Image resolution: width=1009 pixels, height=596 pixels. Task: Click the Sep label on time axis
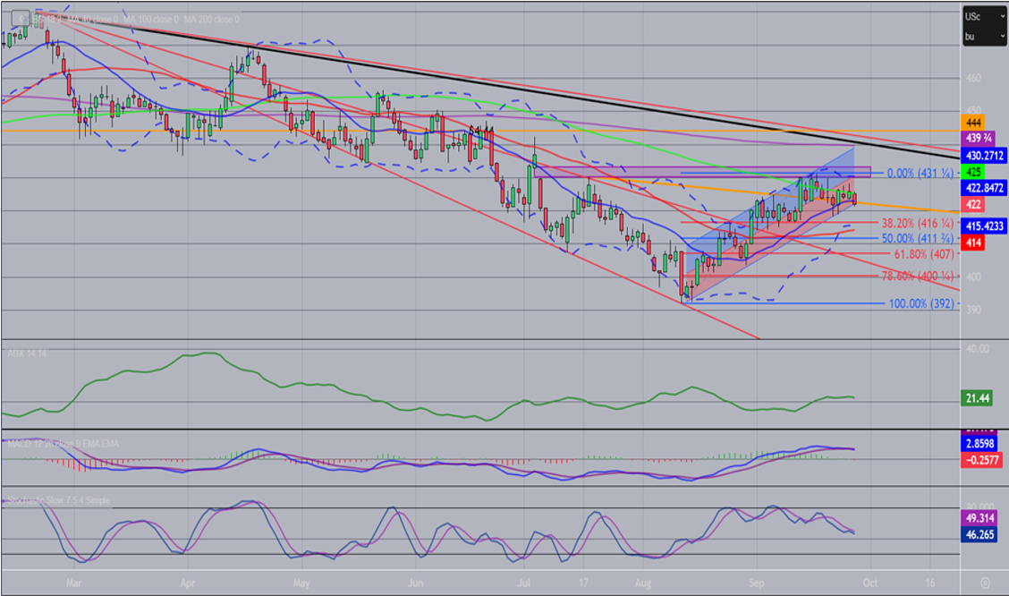coord(757,581)
